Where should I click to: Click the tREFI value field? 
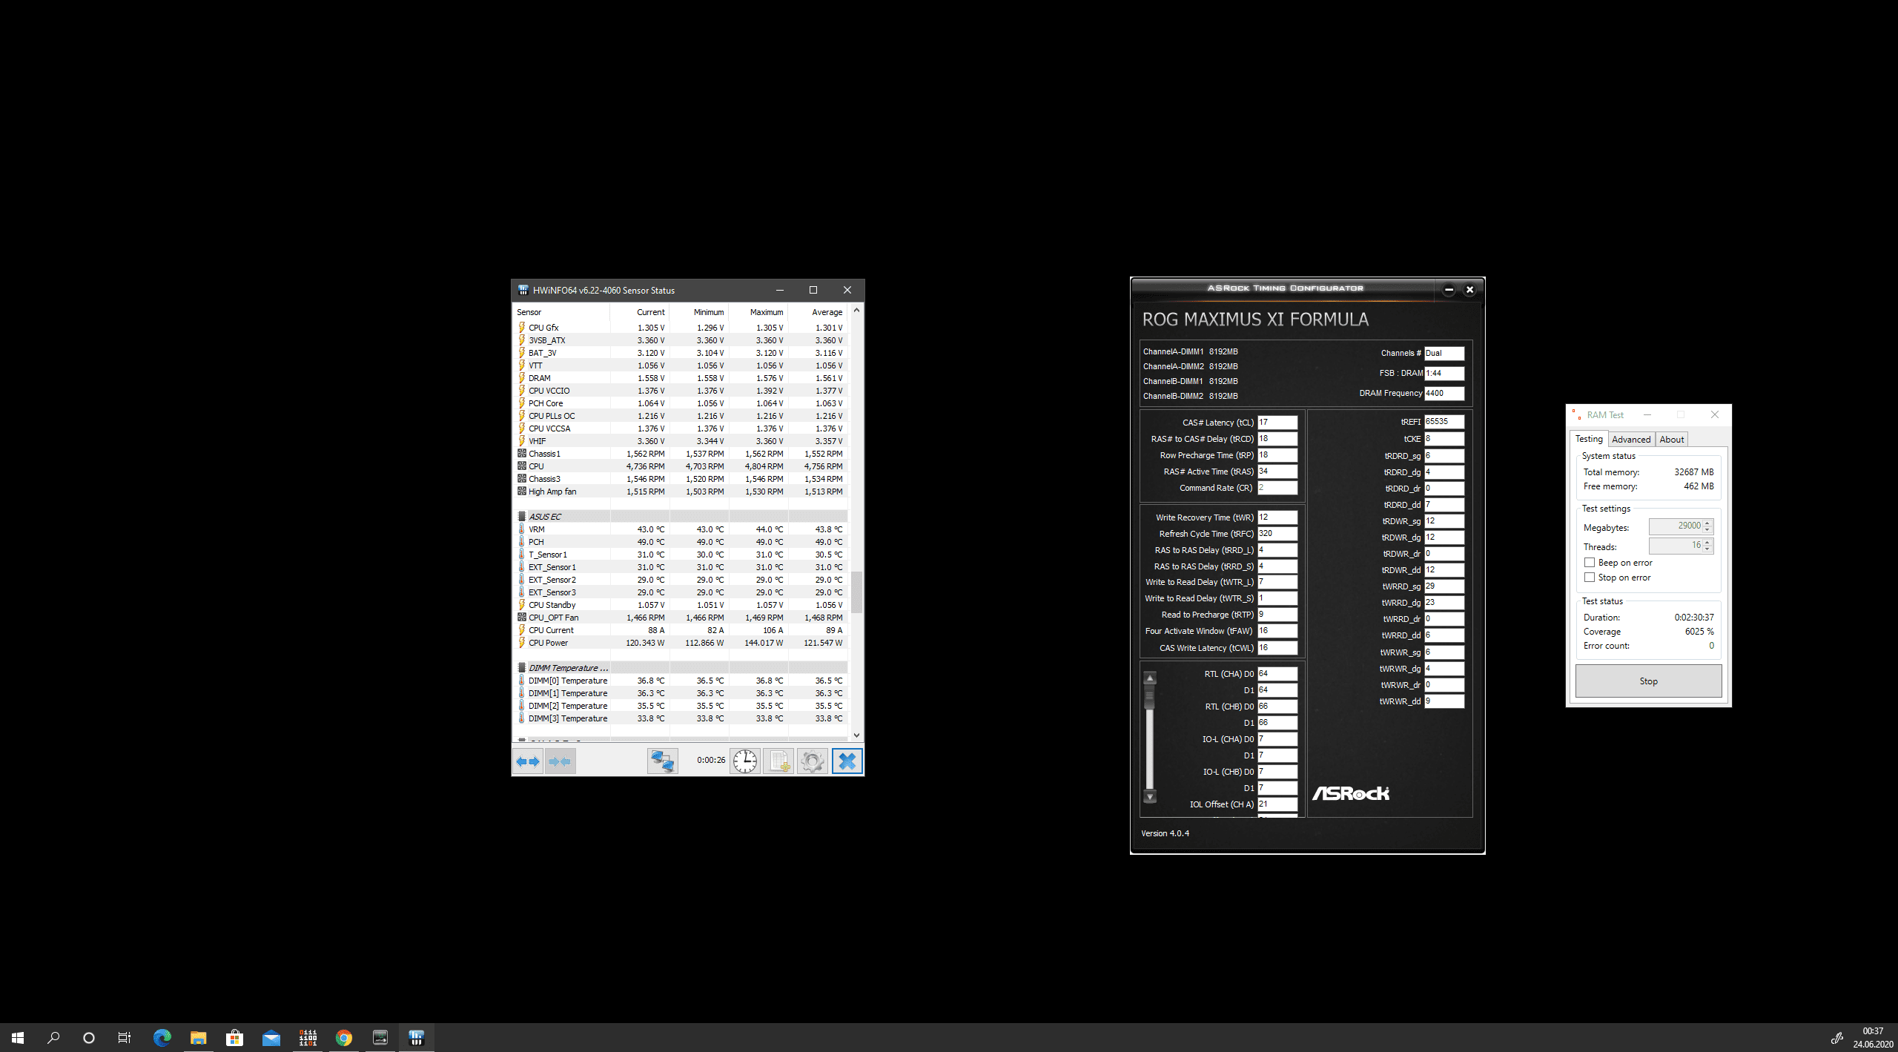(x=1444, y=422)
